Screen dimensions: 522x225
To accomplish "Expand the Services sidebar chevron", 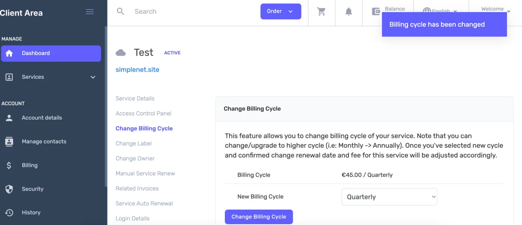I will point(93,77).
